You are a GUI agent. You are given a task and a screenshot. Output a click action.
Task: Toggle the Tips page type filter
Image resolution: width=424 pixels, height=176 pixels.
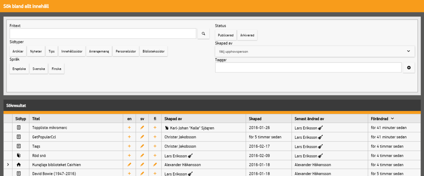point(52,51)
